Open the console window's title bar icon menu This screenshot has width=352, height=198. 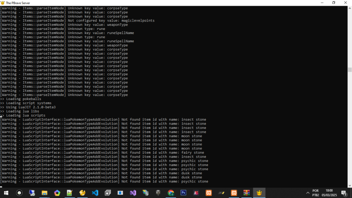click(3, 3)
